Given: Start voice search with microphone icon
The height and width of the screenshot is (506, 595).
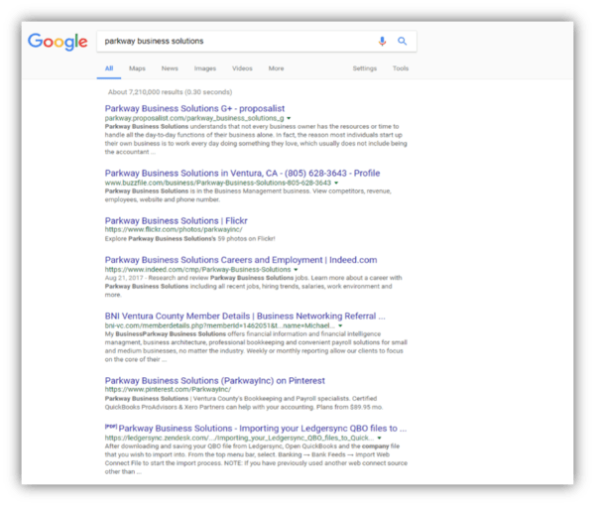Looking at the screenshot, I should coord(382,41).
